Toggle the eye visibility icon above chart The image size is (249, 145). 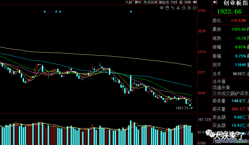point(162,8)
